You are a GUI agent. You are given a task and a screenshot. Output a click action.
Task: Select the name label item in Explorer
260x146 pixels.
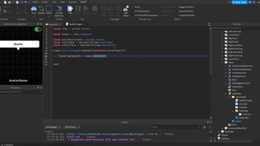pyautogui.click(x=236, y=121)
